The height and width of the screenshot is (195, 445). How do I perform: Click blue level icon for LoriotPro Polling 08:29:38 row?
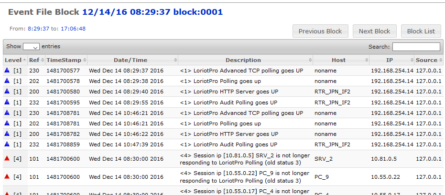click(x=7, y=81)
